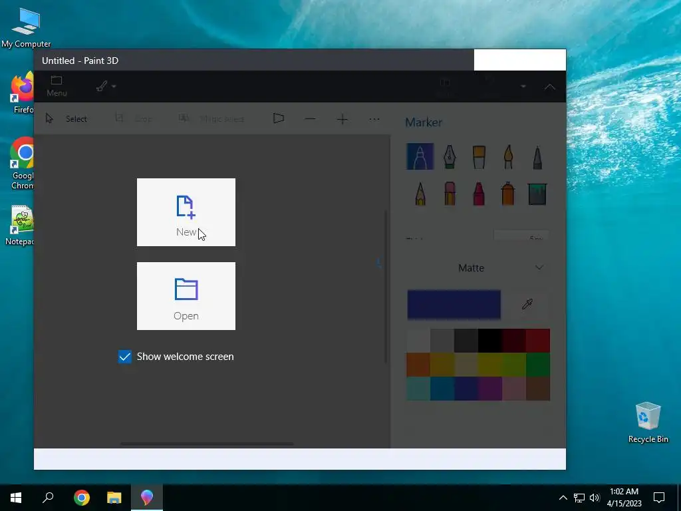This screenshot has height=511, width=681.
Task: Click the taskbar clock showing 1:02 AM
Action: (x=624, y=498)
